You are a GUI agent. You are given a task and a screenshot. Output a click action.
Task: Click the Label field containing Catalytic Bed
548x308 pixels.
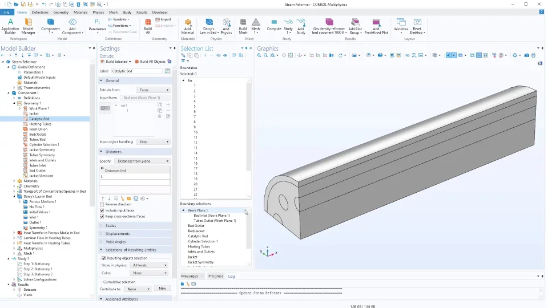pos(137,71)
